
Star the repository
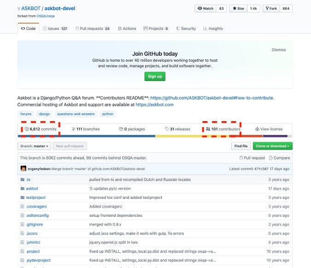click(x=238, y=9)
